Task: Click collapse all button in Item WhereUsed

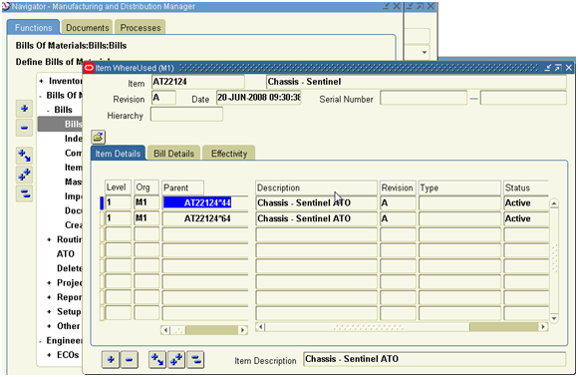Action: tap(195, 359)
